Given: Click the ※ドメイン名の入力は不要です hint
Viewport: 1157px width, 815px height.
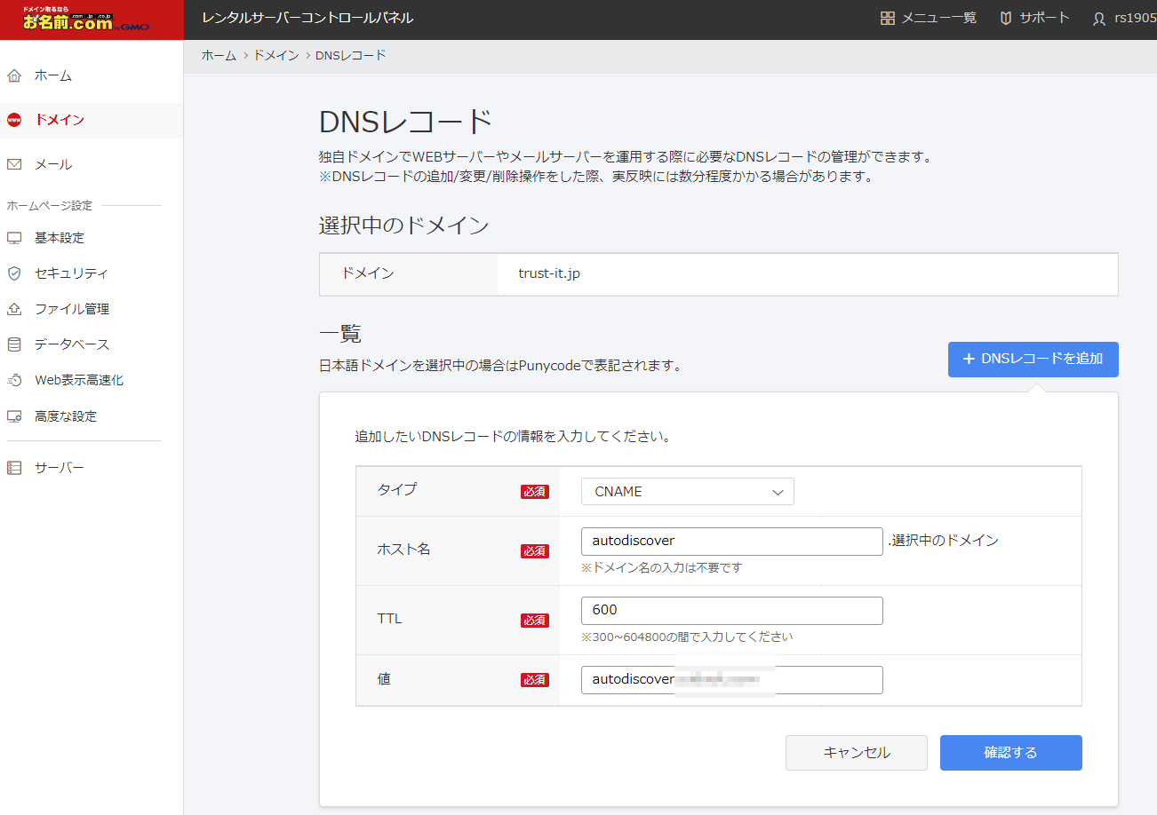Looking at the screenshot, I should 662,567.
